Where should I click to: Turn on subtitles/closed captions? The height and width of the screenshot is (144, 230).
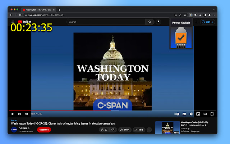pos(184,114)
